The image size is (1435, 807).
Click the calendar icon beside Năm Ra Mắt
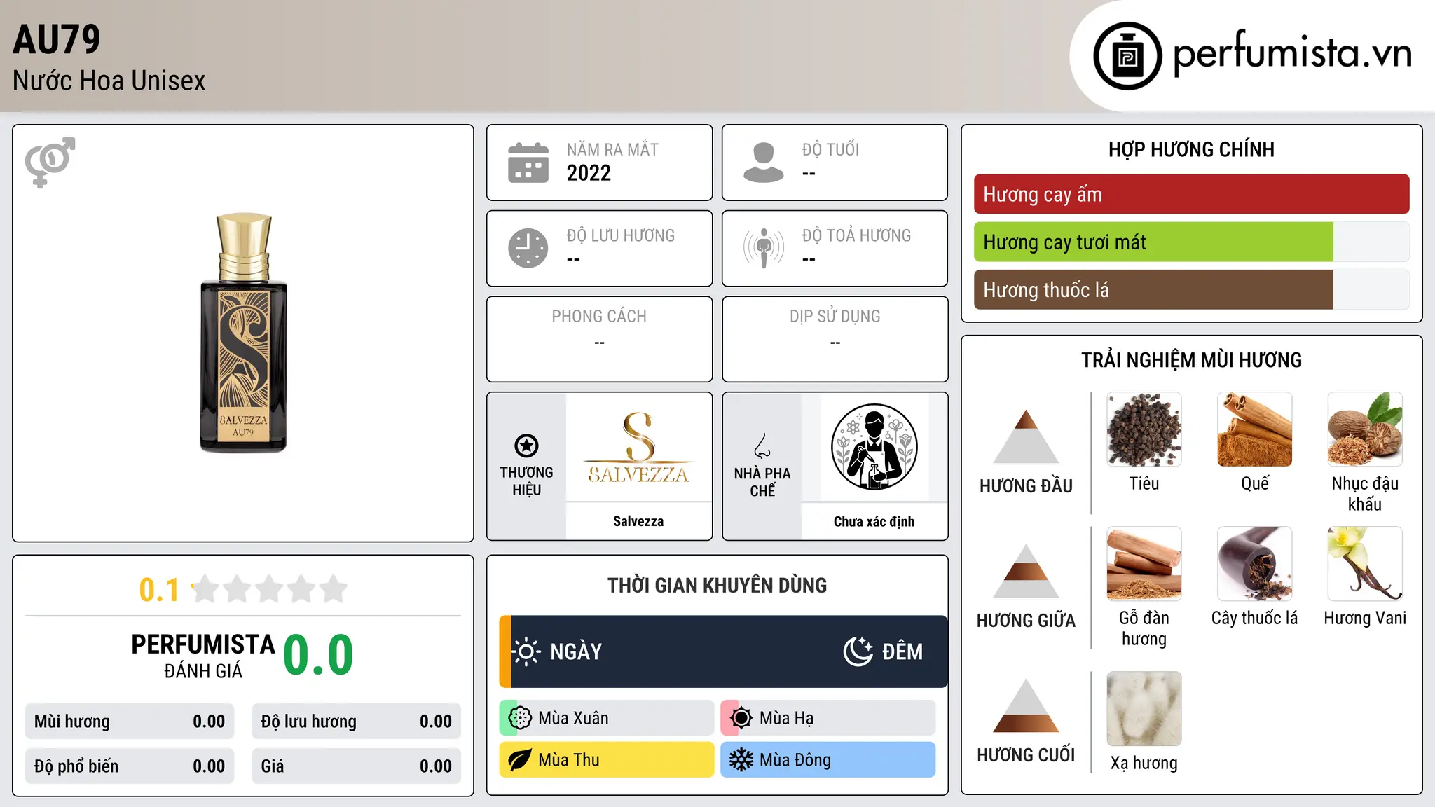(528, 163)
